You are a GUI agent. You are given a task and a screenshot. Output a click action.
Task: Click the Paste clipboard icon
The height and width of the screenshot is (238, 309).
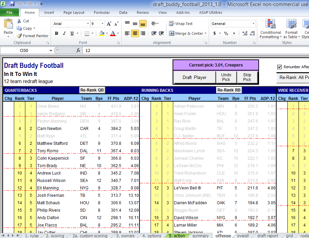click(8, 24)
